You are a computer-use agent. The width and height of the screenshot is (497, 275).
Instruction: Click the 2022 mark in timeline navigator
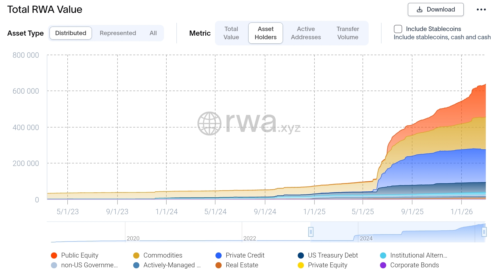[249, 238]
